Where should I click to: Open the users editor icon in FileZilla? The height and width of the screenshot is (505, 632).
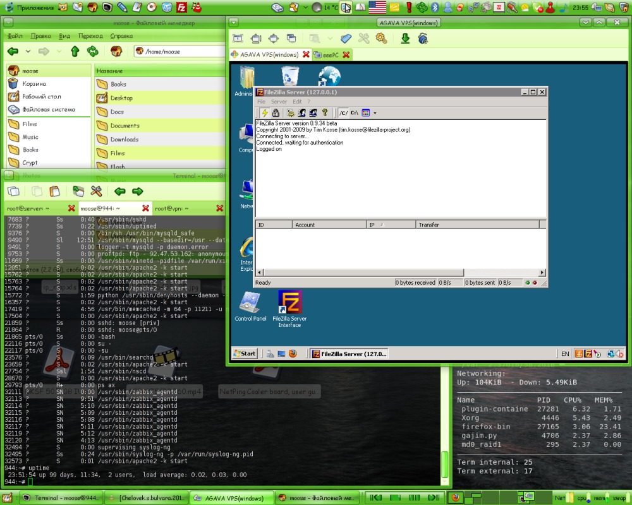coord(302,113)
